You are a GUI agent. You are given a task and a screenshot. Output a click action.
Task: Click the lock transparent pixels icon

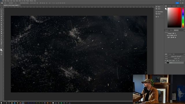pos(167,61)
